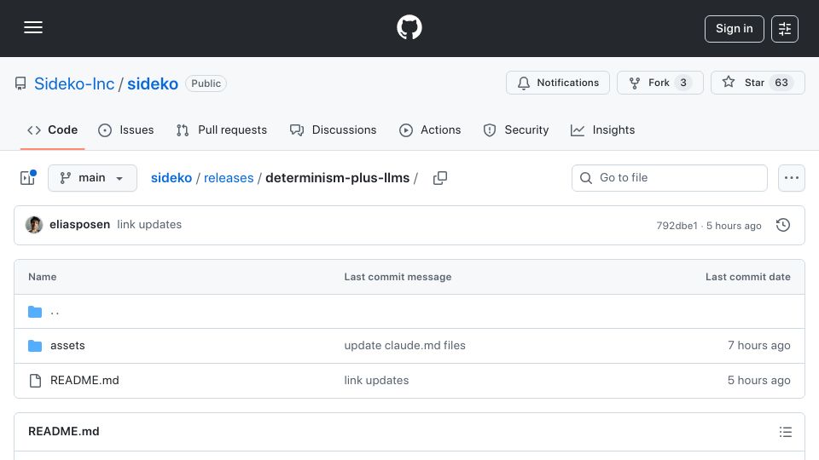Open the more options ellipsis menu
Image resolution: width=819 pixels, height=460 pixels.
792,178
